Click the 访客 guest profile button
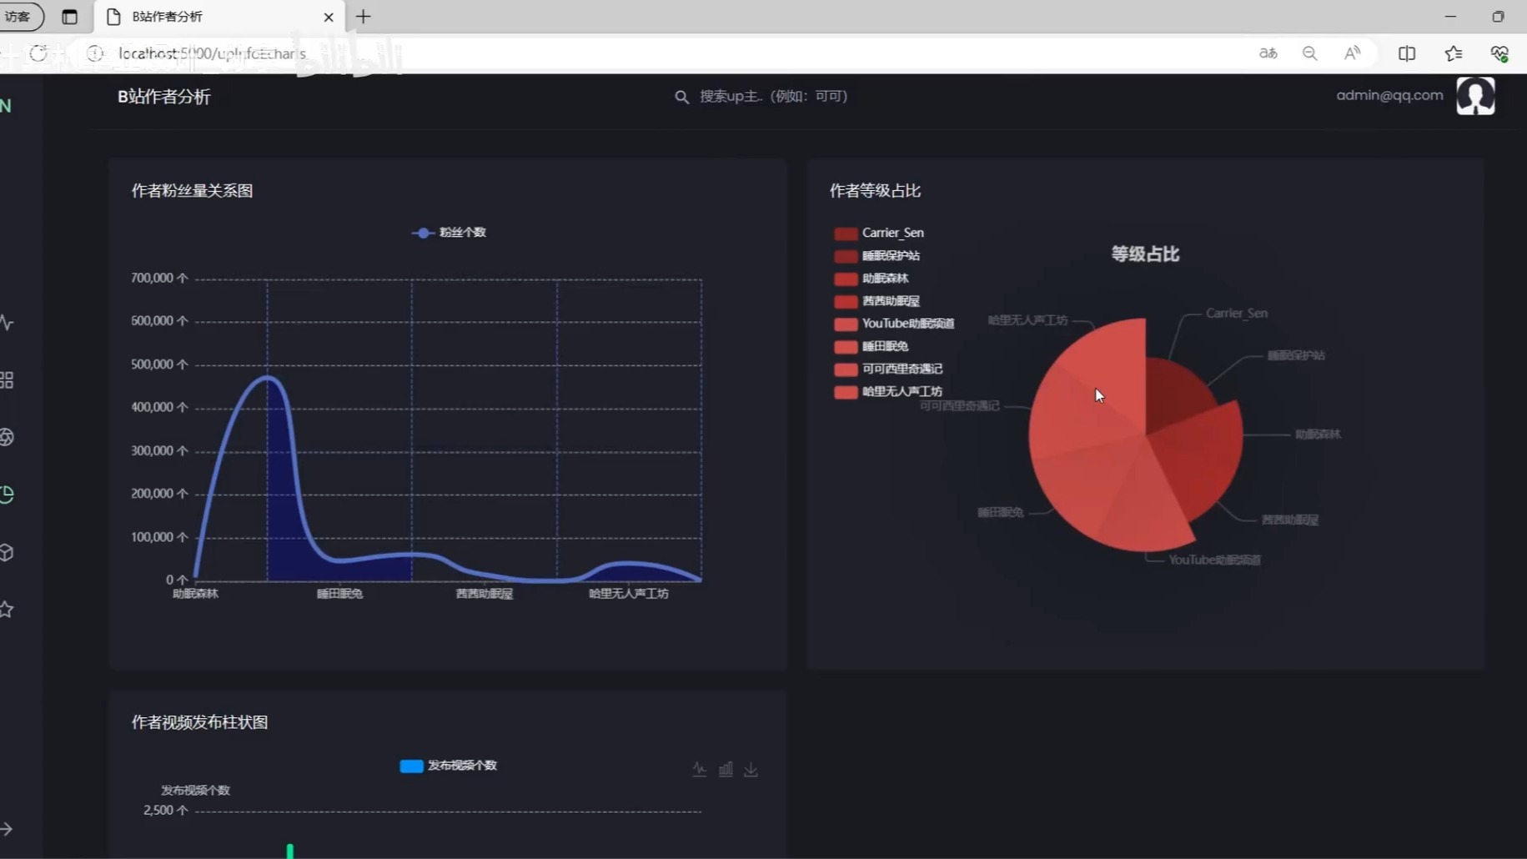The height and width of the screenshot is (859, 1527). coord(20,17)
